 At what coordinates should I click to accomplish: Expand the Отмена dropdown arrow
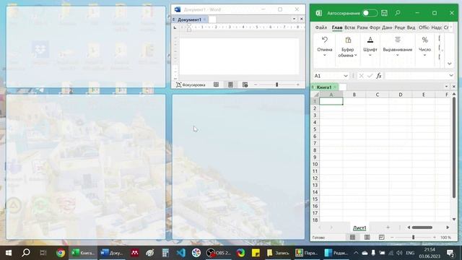pyautogui.click(x=325, y=55)
